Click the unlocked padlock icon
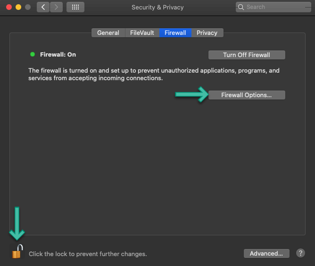This screenshot has width=315, height=266. coord(17,251)
